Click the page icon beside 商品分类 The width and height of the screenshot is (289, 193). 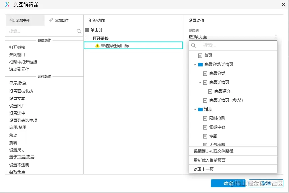205,73
